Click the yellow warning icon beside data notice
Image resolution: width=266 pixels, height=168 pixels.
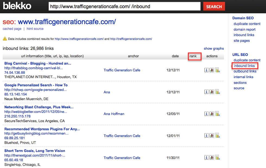tap(5, 39)
